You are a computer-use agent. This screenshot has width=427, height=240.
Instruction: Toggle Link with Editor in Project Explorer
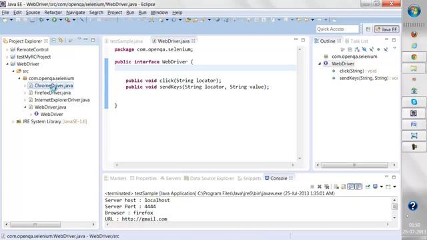[61, 41]
